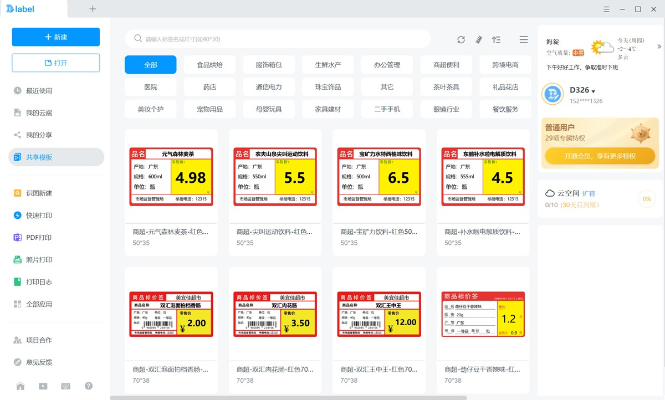Expand the D326 account dropdown arrow

pos(594,91)
